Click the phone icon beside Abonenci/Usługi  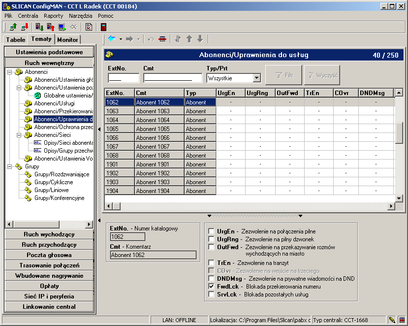point(28,103)
